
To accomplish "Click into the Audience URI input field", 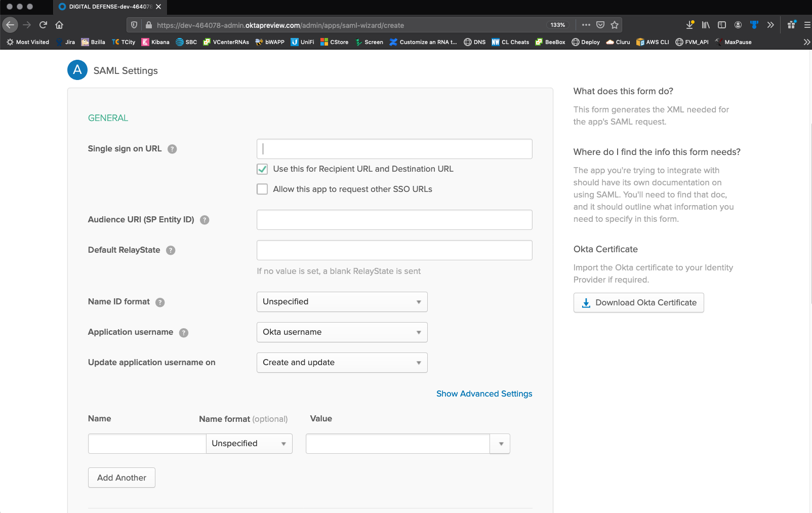I will coord(394,220).
